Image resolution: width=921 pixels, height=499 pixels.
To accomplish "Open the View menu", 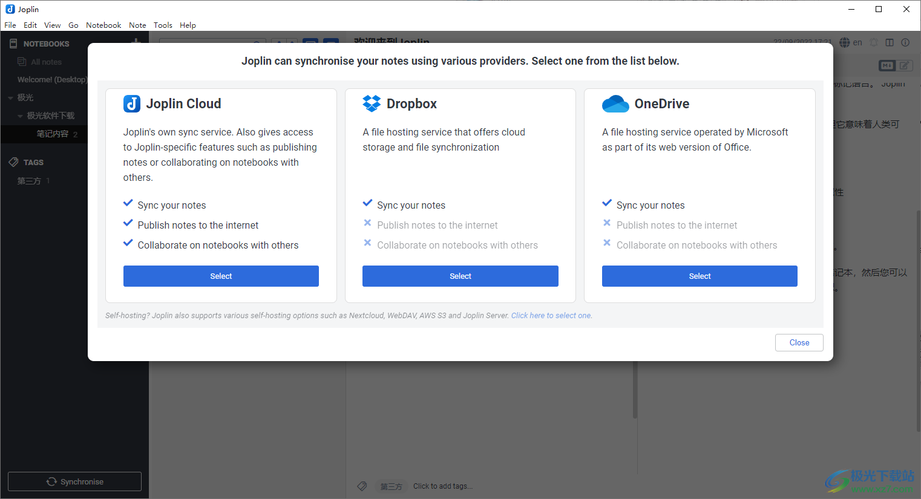I will coord(52,25).
